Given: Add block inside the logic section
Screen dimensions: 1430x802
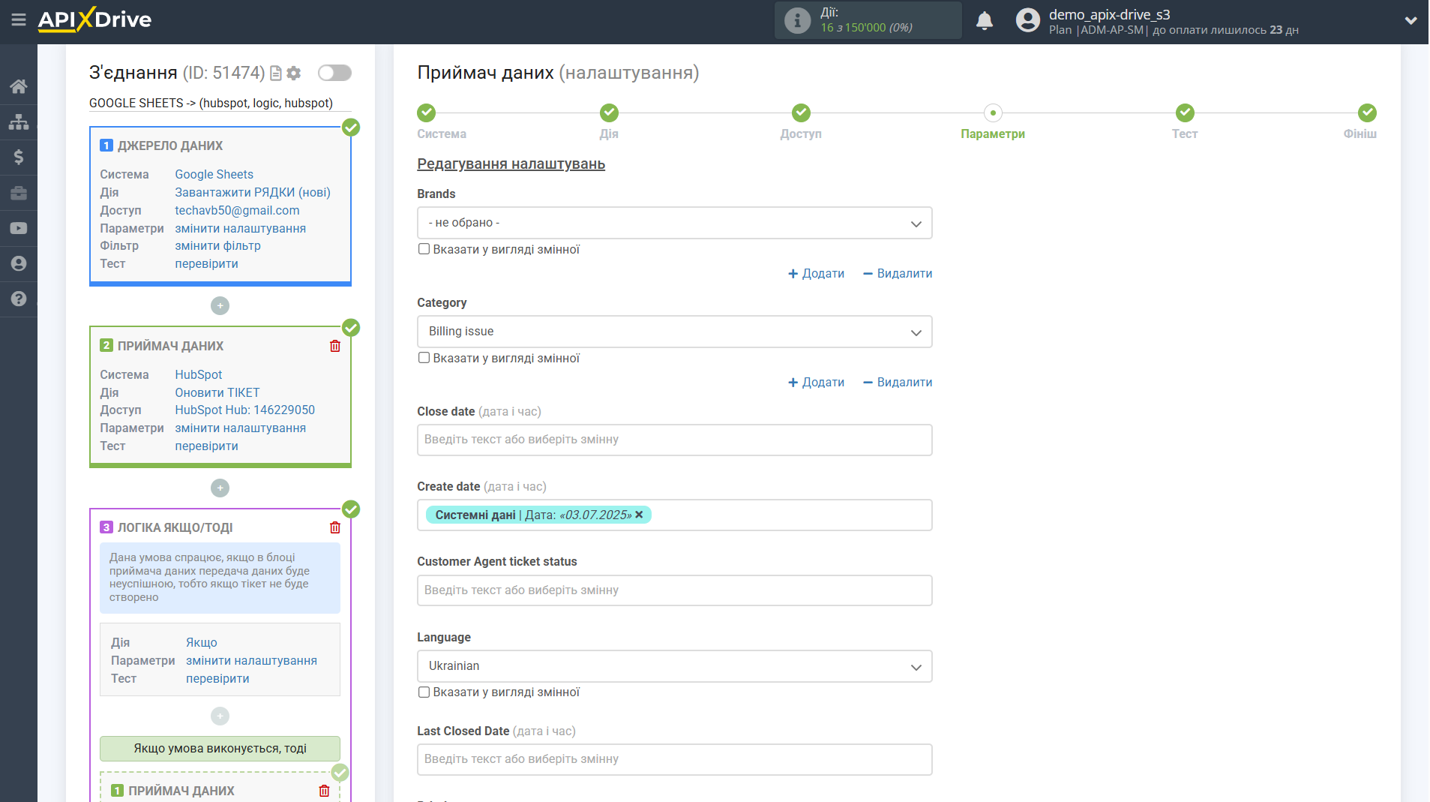Looking at the screenshot, I should click(220, 716).
